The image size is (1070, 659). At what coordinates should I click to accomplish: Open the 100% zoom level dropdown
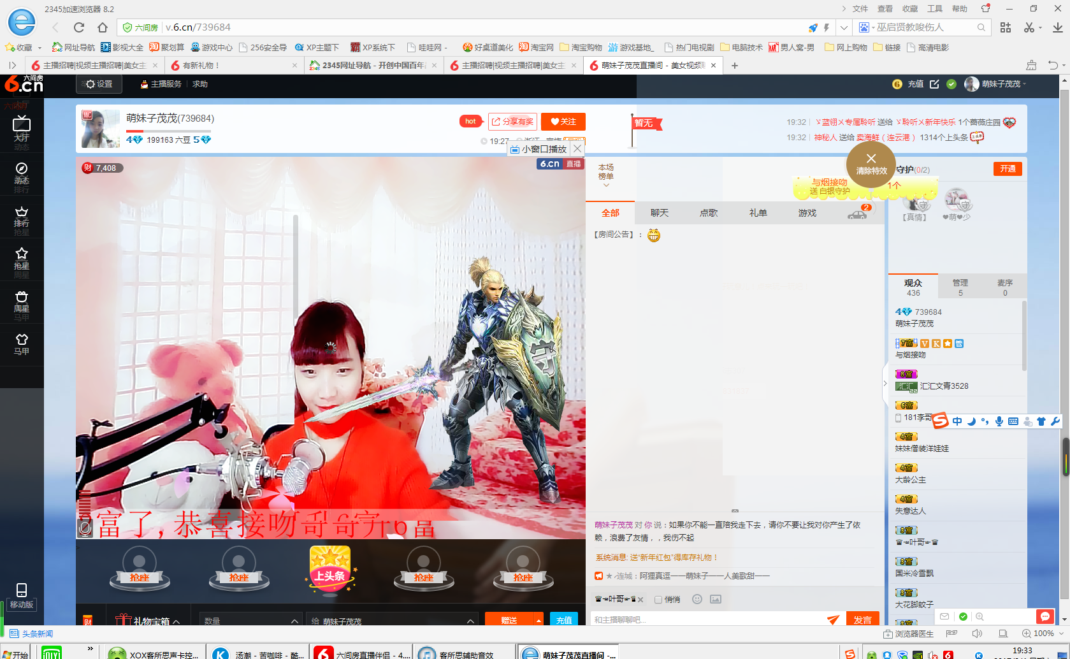point(1061,634)
